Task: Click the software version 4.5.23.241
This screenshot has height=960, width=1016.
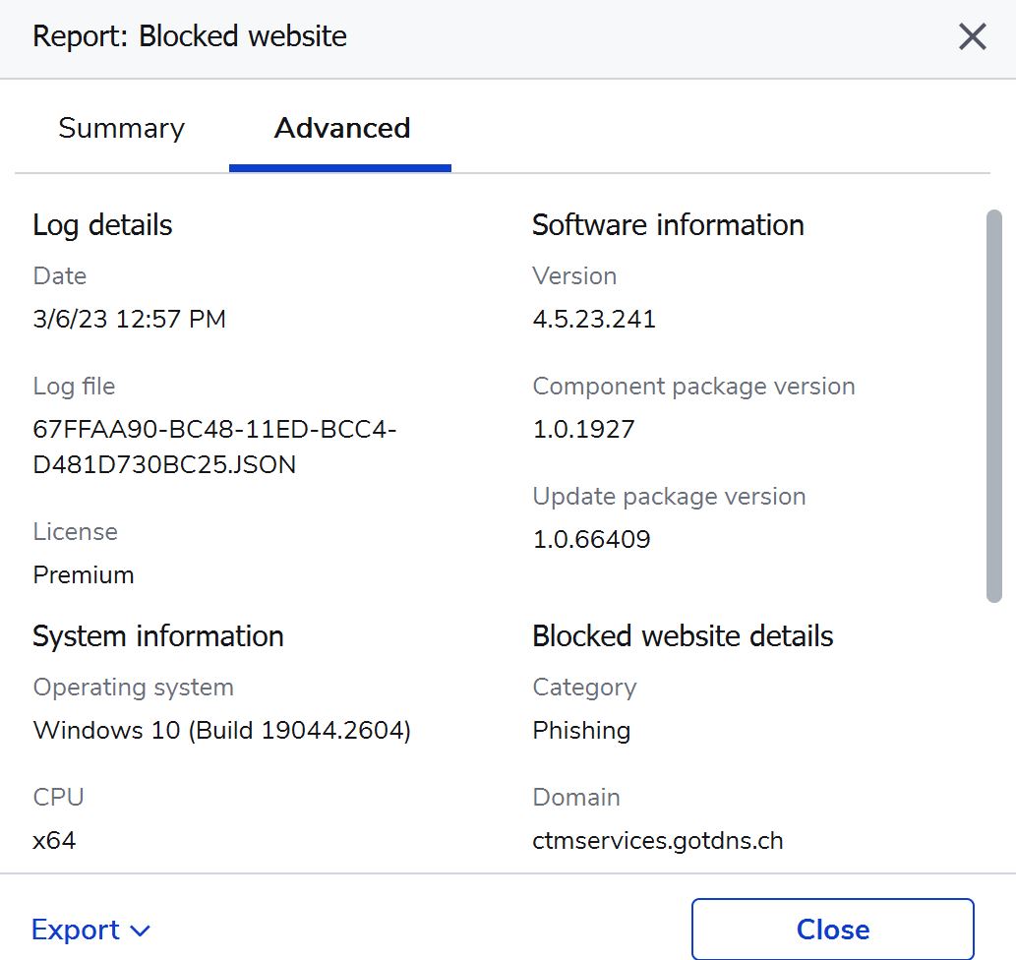Action: [x=593, y=320]
